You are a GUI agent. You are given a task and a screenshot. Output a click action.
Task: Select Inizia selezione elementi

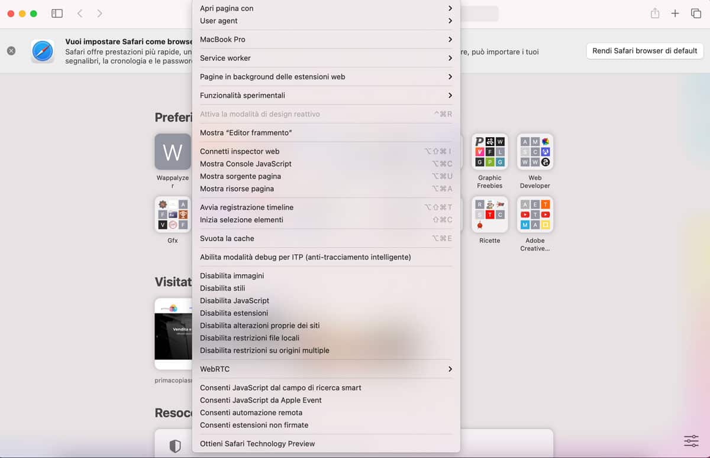click(x=326, y=220)
